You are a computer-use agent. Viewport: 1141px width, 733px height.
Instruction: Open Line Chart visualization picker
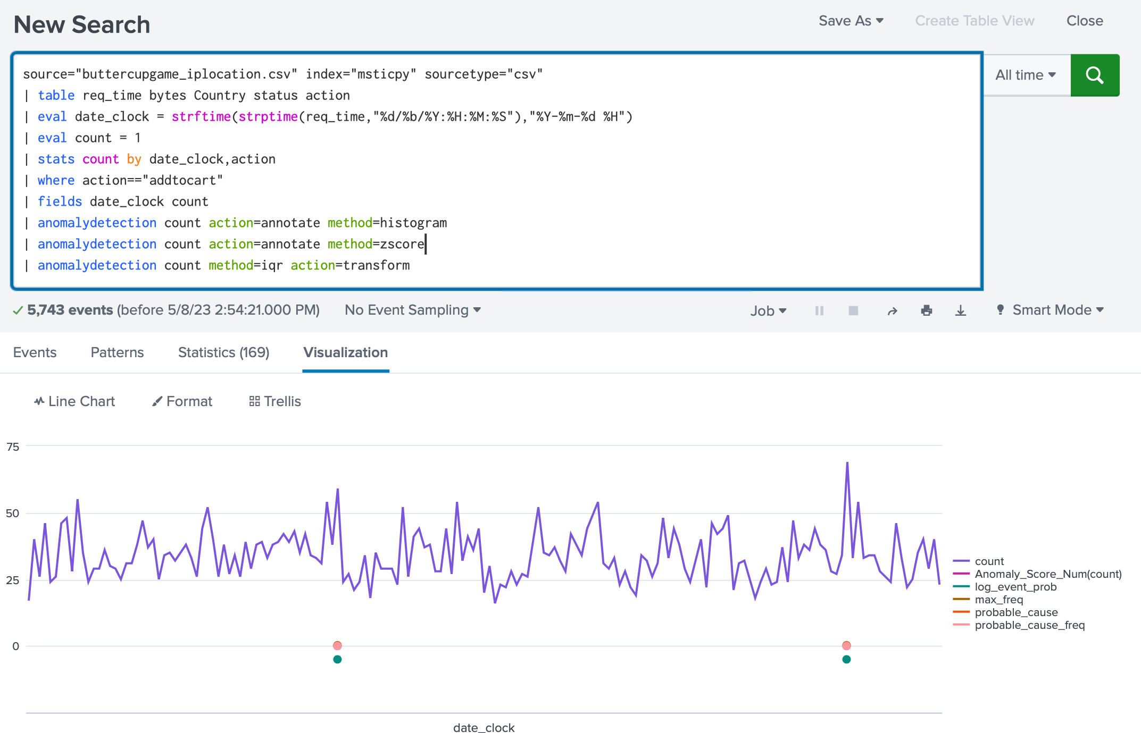[x=74, y=401]
